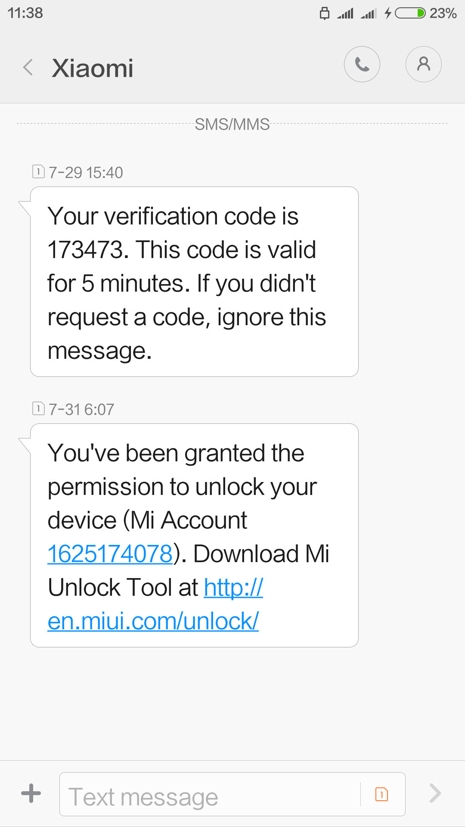Tap the back arrow beside Xiaomi
This screenshot has height=827, width=465.
pyautogui.click(x=28, y=68)
